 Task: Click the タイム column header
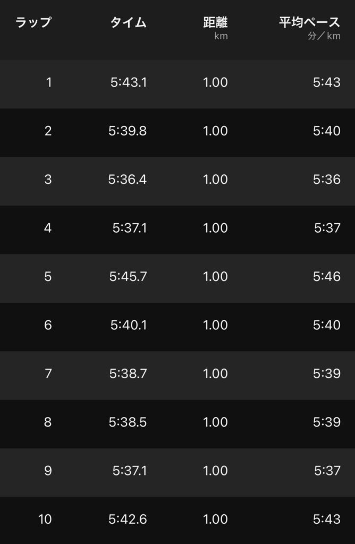[128, 23]
